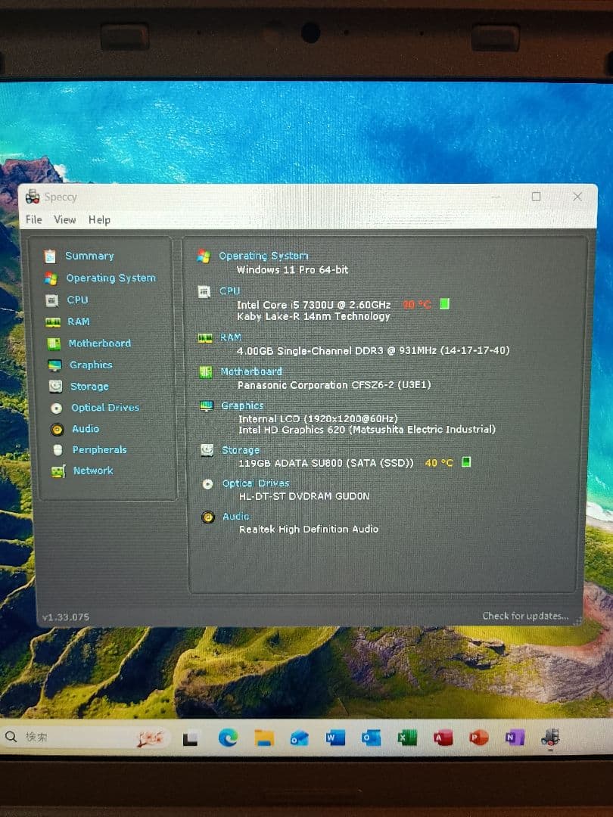This screenshot has width=613, height=817.
Task: Click the Network card icon in sidebar
Action: pos(58,471)
